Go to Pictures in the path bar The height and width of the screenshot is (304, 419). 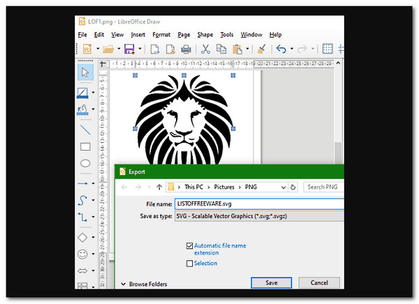coord(224,187)
